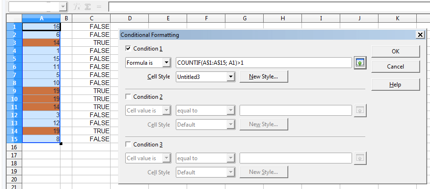
Task: Uncheck the Condition 1 checkbox
Action: [129, 49]
